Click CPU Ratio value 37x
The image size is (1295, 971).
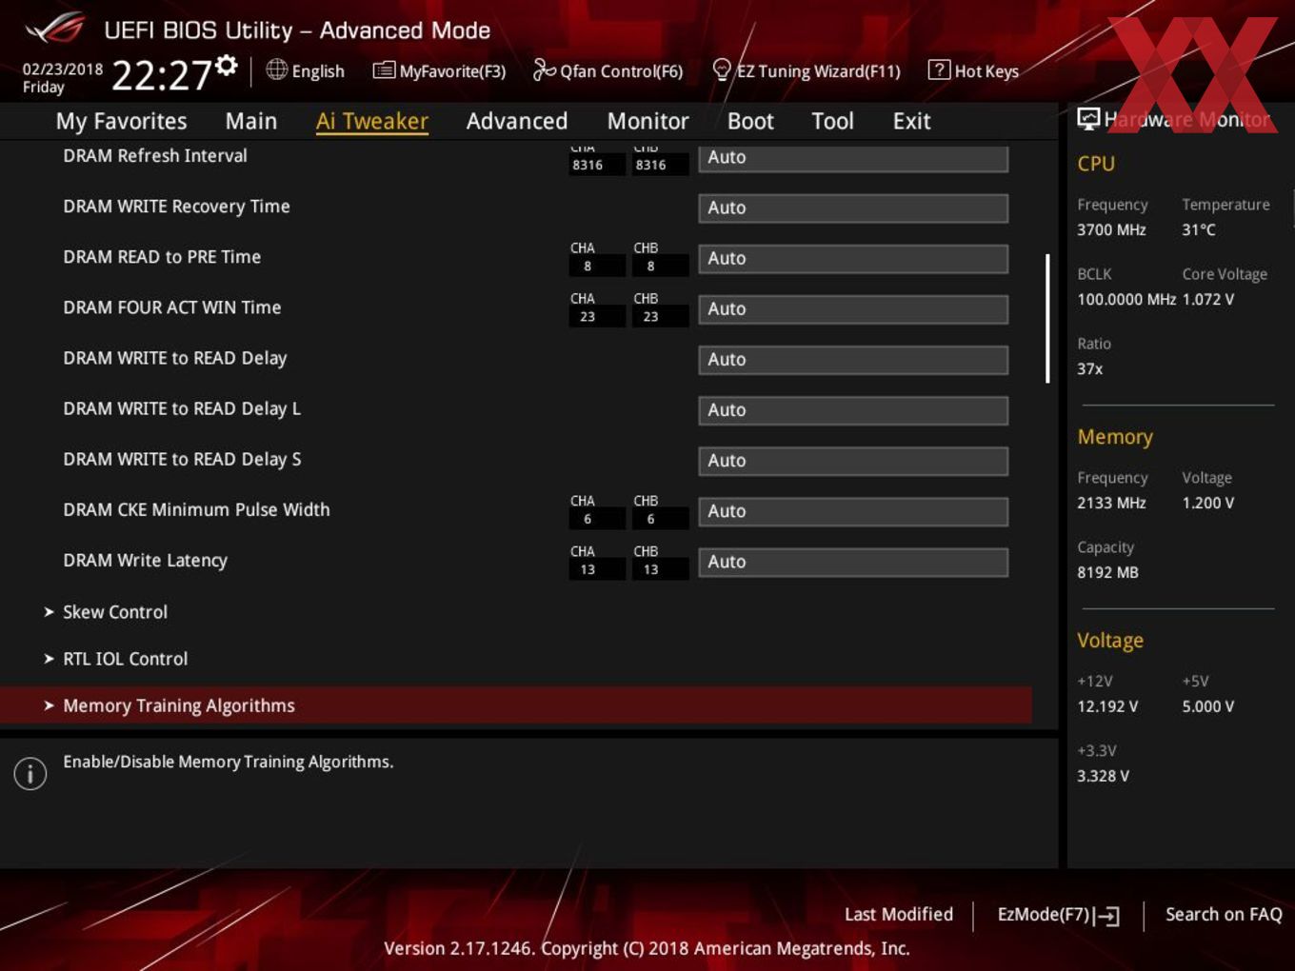pyautogui.click(x=1090, y=368)
